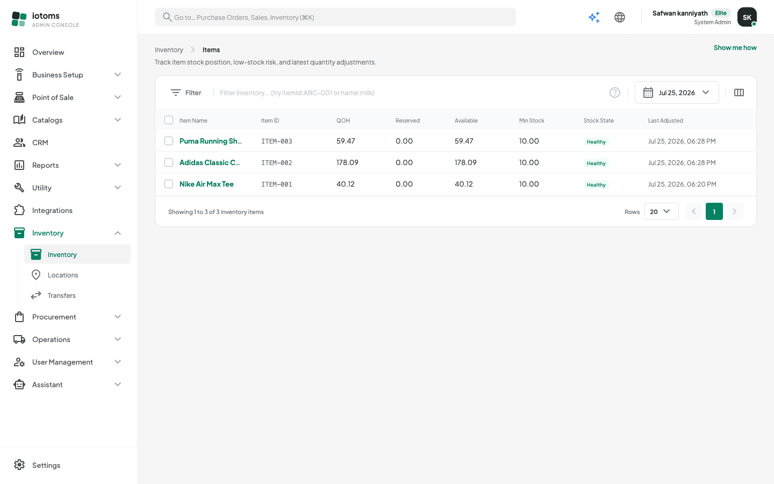Screen dimensions: 774x484
Task: Click the Point of Sale register icon
Action: [x=19, y=97]
